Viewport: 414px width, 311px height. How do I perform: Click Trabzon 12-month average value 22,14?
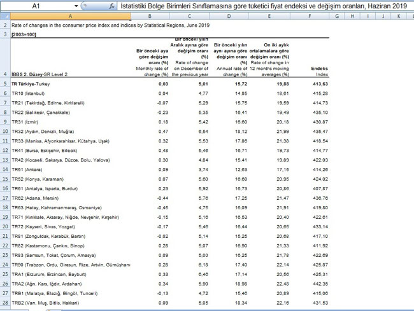point(283,265)
